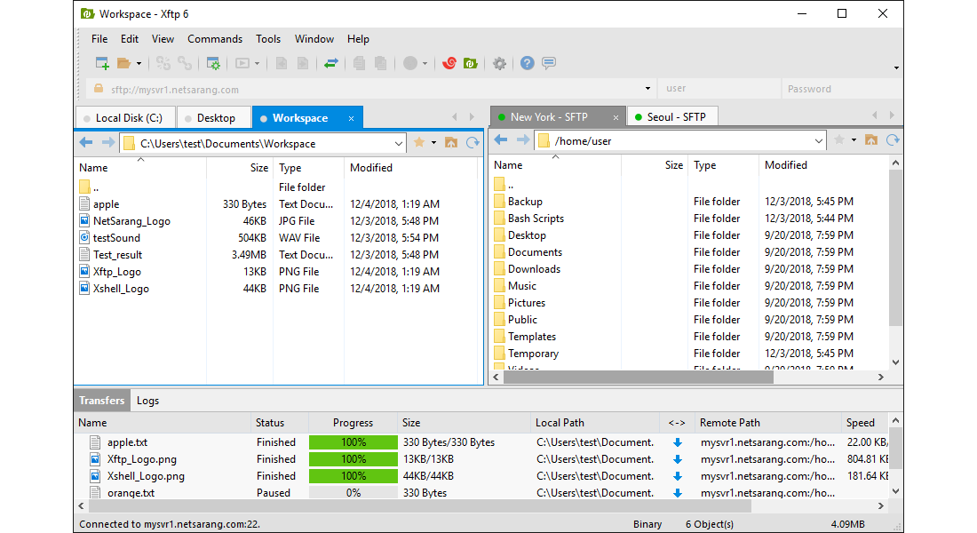This screenshot has height=533, width=977.
Task: Click the green Xftp icon in toolbar
Action: point(471,63)
